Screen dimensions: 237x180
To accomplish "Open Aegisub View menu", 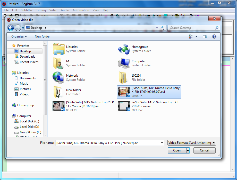I will (96, 10).
